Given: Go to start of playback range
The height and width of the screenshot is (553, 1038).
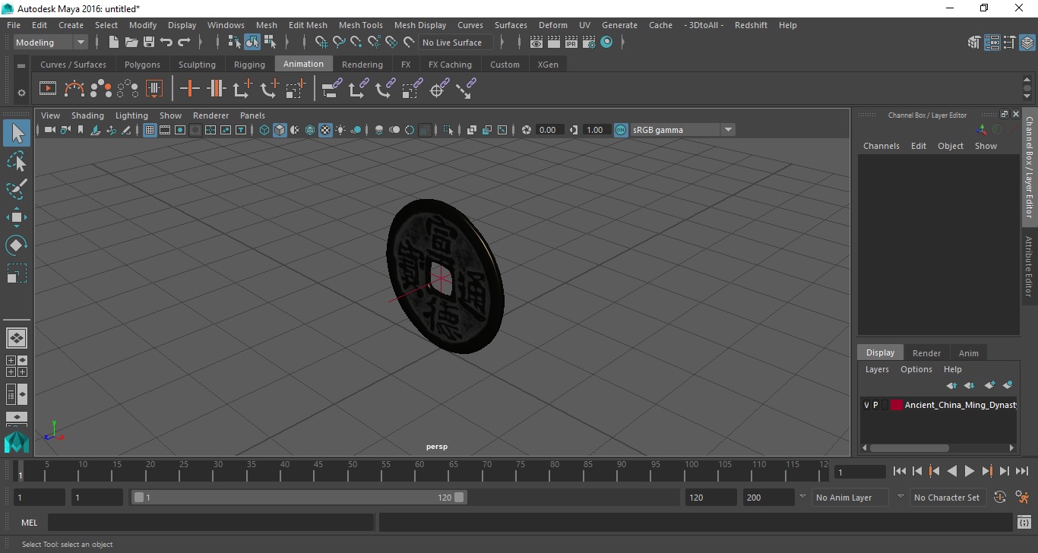Looking at the screenshot, I should [900, 472].
